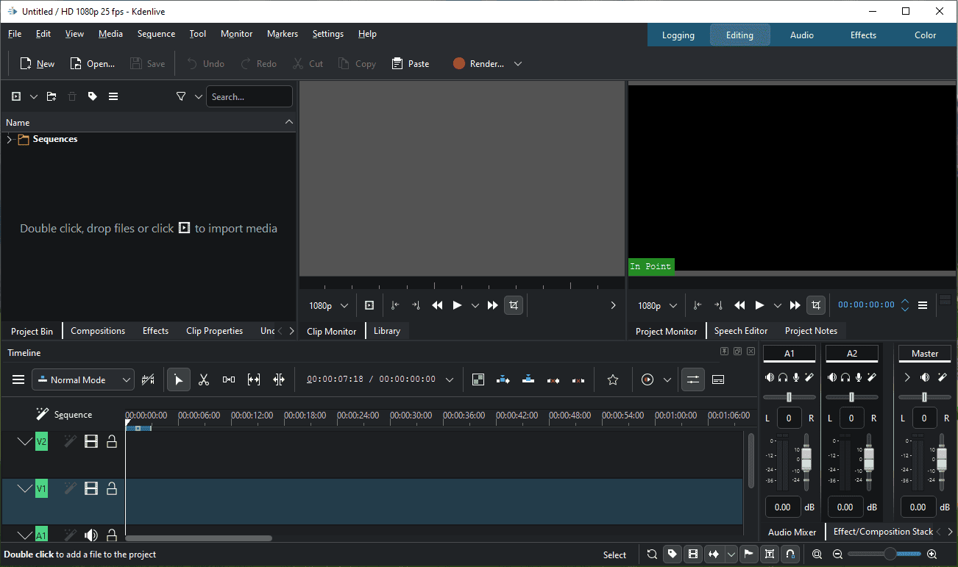Screen dimensions: 958x567
Task: Open preview render options dropdown arrow
Action: coord(667,379)
